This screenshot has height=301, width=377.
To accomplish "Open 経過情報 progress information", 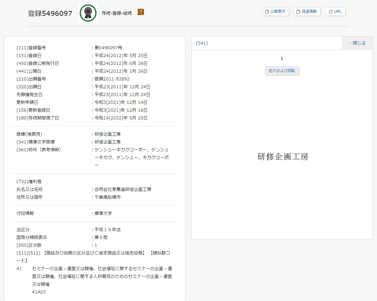I will click(x=307, y=12).
